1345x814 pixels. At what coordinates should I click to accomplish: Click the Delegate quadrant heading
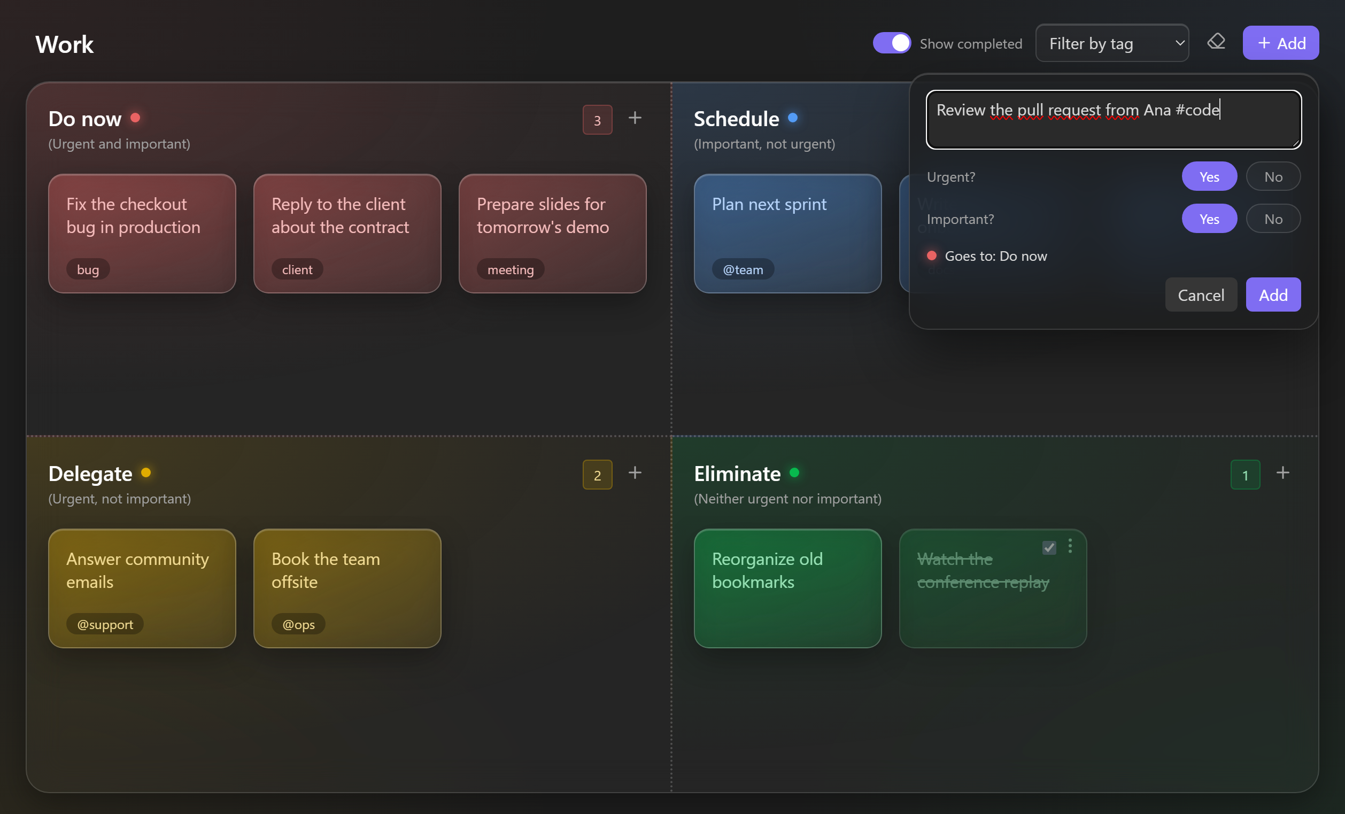pyautogui.click(x=90, y=474)
